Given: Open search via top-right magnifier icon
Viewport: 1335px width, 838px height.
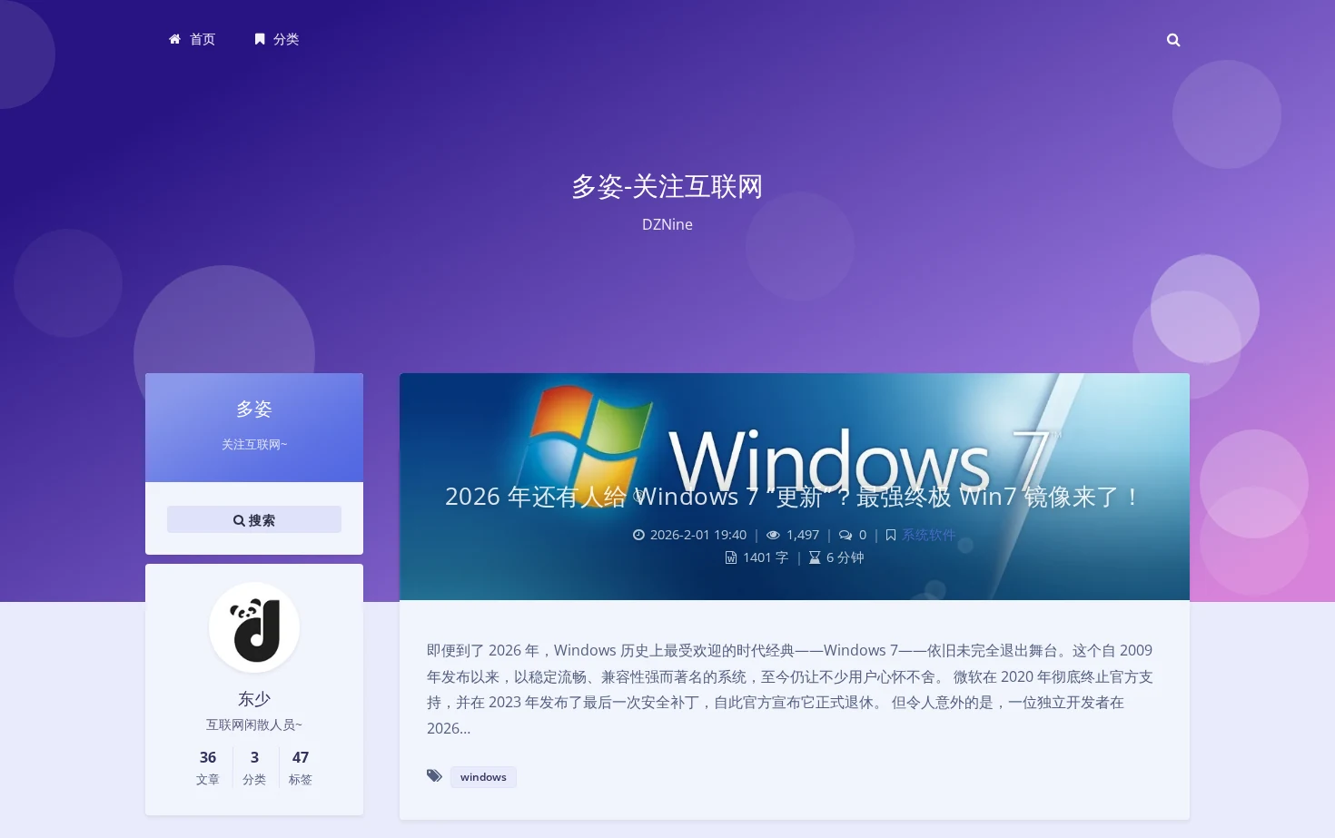Looking at the screenshot, I should [x=1173, y=40].
